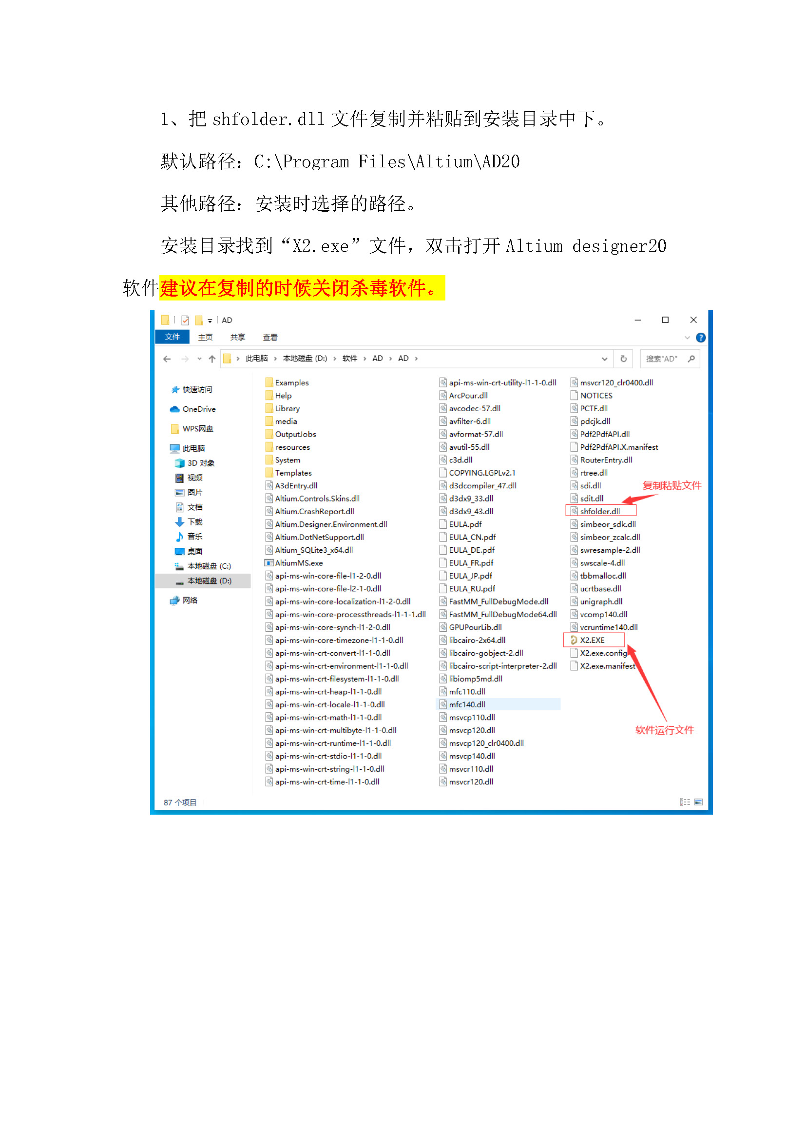
Task: Select 本地磁盘 (C:) in navigation pane
Action: (x=203, y=566)
